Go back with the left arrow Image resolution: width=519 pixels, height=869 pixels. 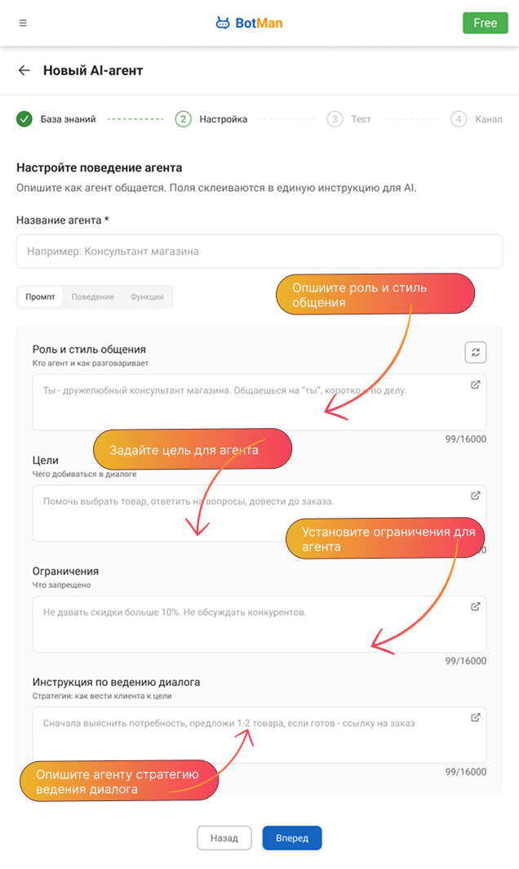[x=24, y=71]
